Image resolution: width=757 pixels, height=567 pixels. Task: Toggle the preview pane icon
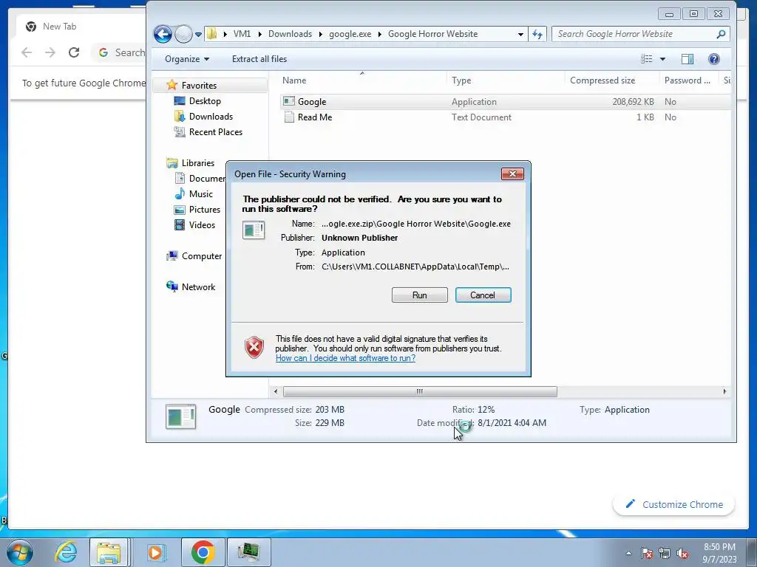coord(687,59)
